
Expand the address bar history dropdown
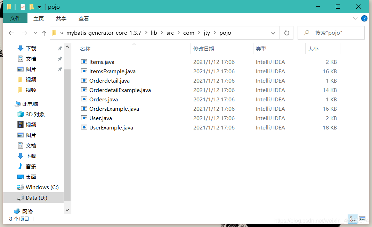(273, 33)
